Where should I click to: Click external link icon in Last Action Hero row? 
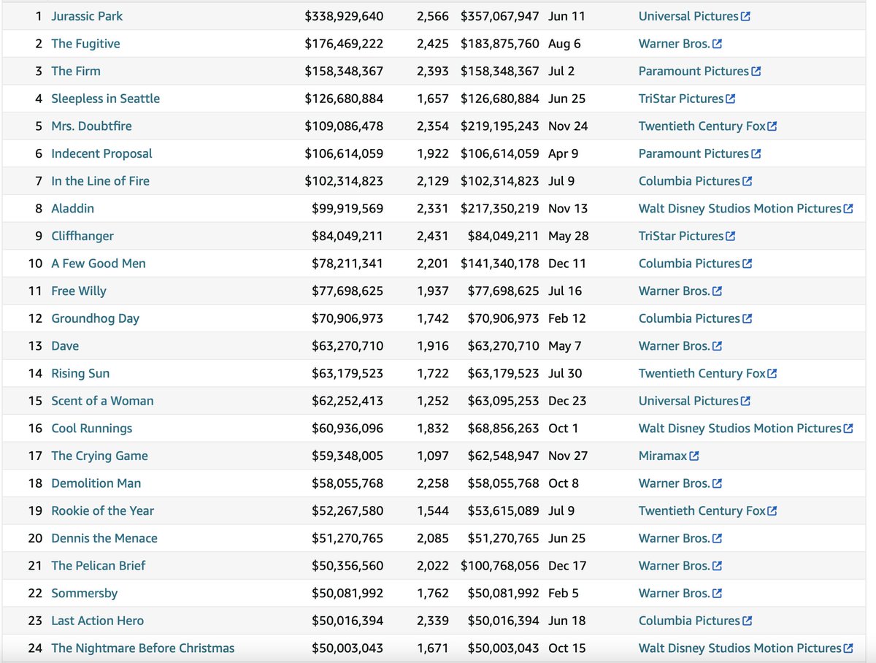[747, 621]
